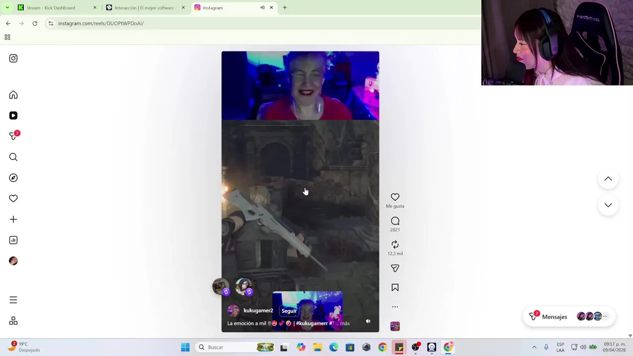633x356 pixels.
Task: Show hidden system tray icons
Action: tap(534, 347)
